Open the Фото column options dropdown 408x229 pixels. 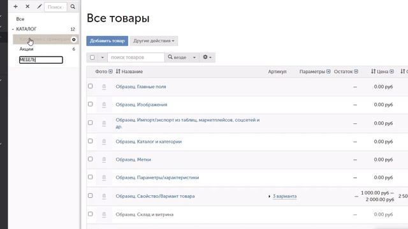(x=110, y=71)
